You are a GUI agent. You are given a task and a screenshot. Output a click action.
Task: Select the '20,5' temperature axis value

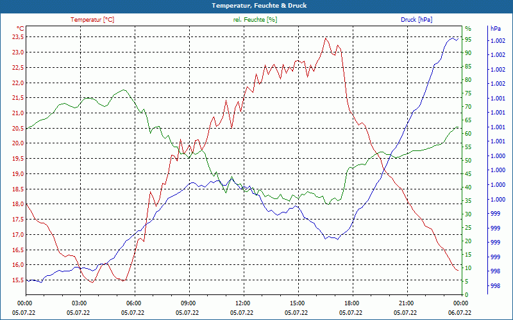[x=18, y=129]
